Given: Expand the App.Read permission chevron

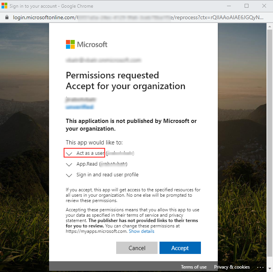Looking at the screenshot, I should (69, 164).
